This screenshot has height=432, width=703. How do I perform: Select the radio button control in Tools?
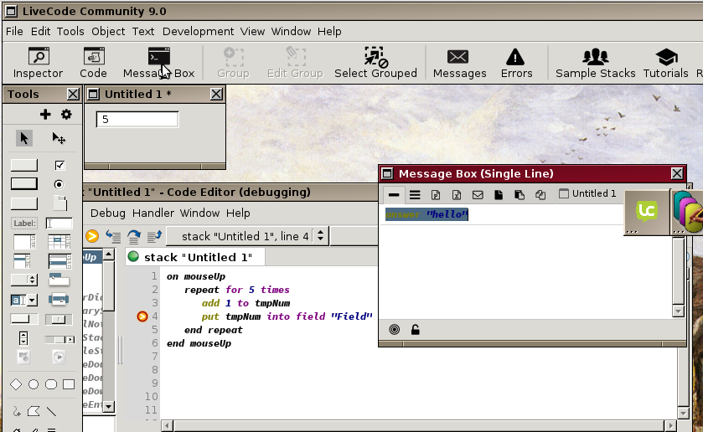[x=59, y=183]
